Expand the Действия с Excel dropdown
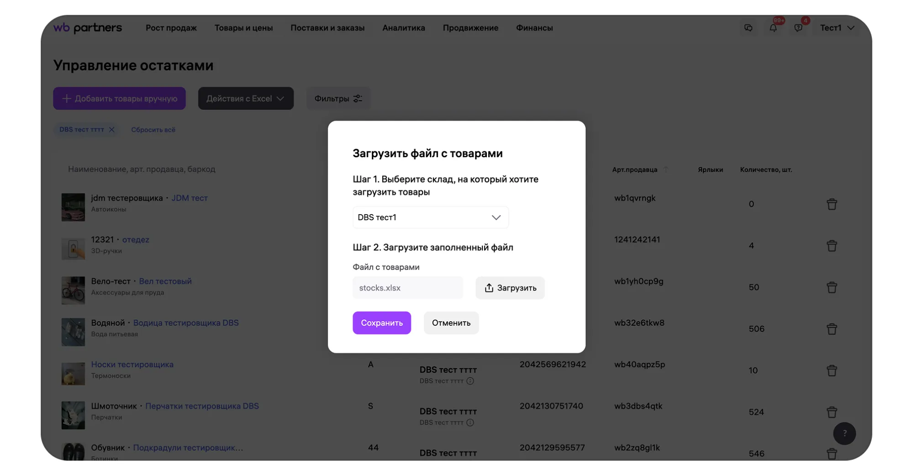 (245, 99)
